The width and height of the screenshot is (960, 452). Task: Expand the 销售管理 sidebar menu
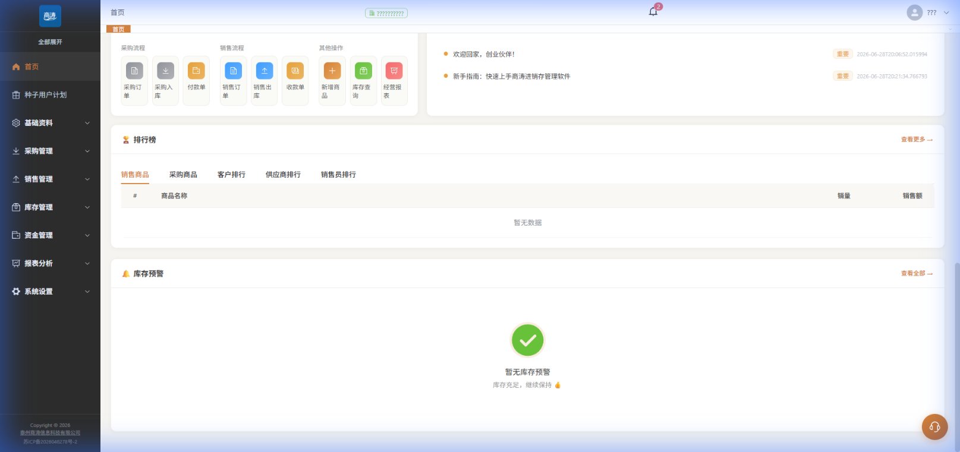click(50, 179)
